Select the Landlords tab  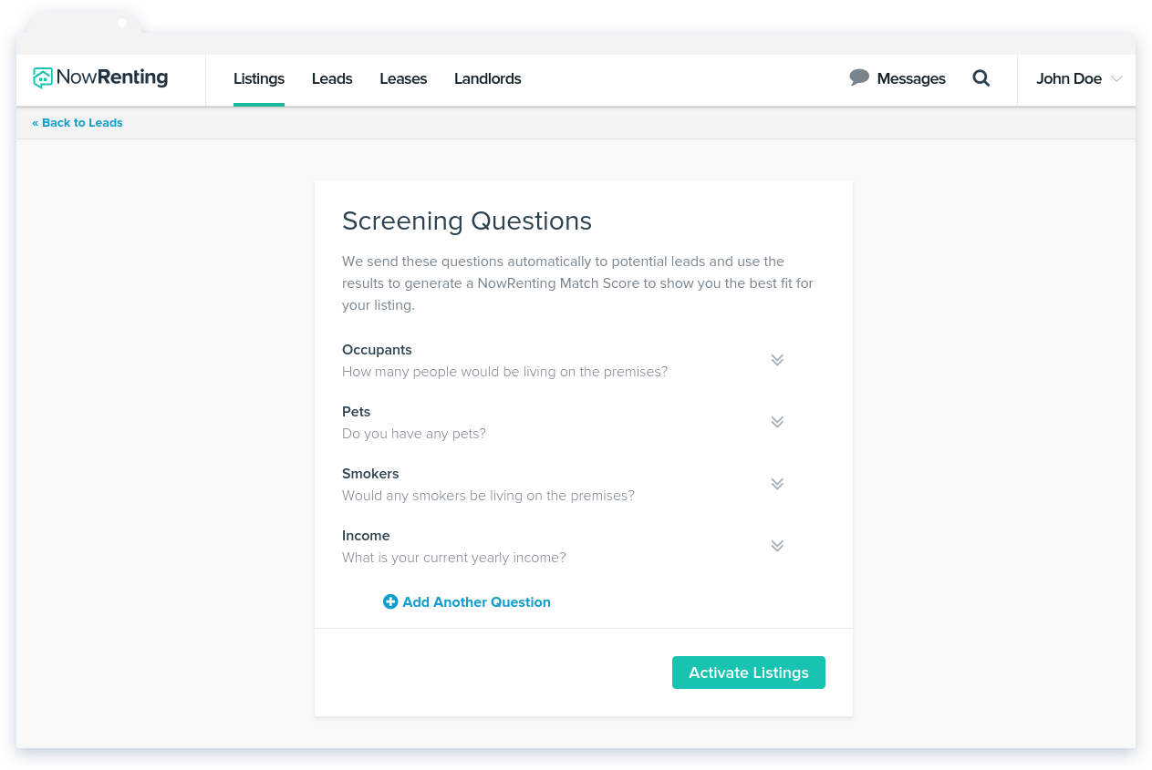(x=488, y=79)
